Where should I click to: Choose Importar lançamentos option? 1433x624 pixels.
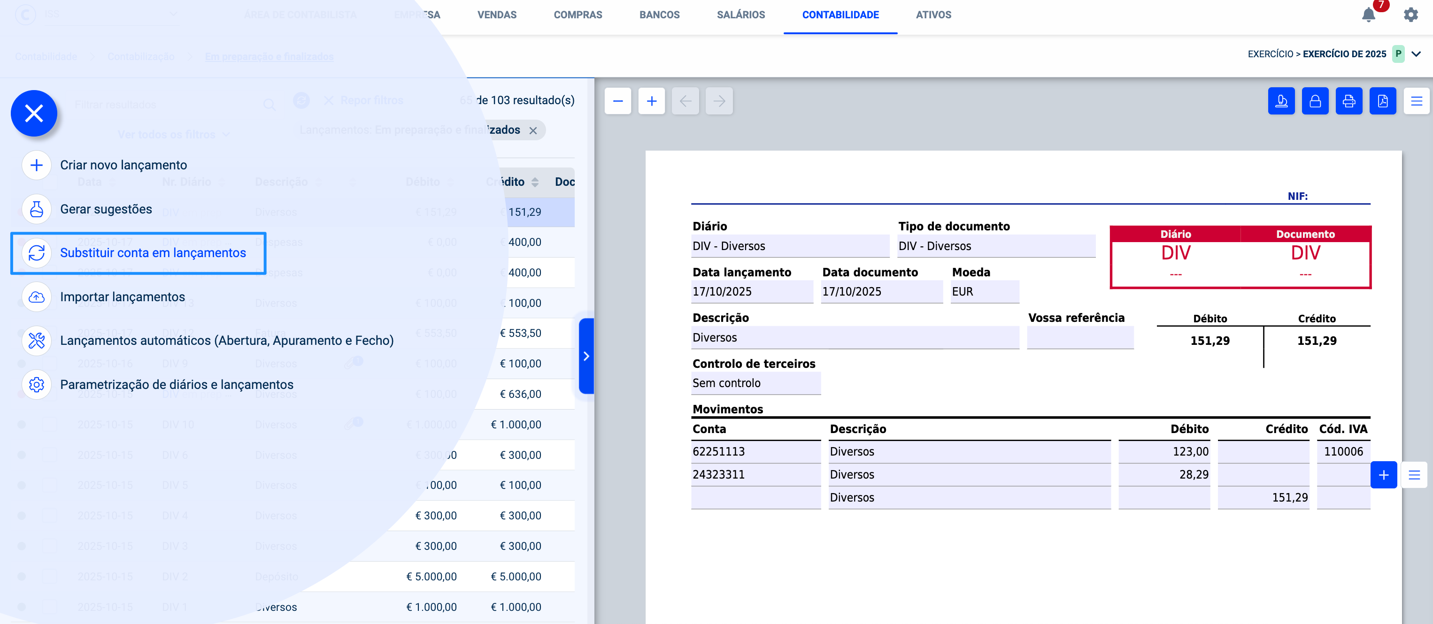click(x=123, y=297)
